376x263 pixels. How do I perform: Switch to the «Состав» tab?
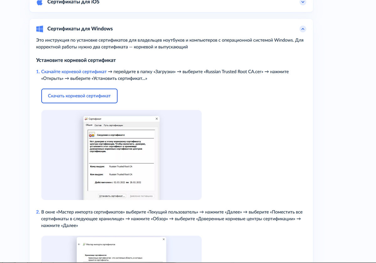click(x=98, y=125)
